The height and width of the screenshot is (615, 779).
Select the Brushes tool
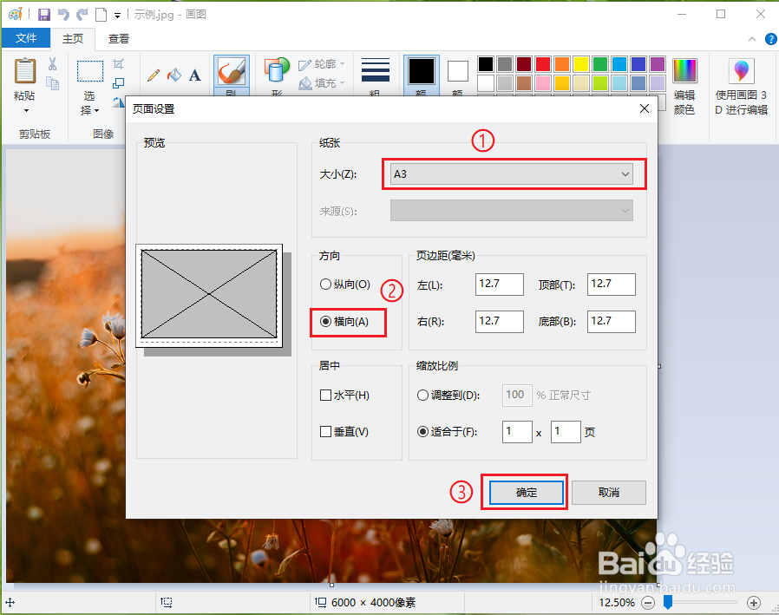click(x=232, y=71)
